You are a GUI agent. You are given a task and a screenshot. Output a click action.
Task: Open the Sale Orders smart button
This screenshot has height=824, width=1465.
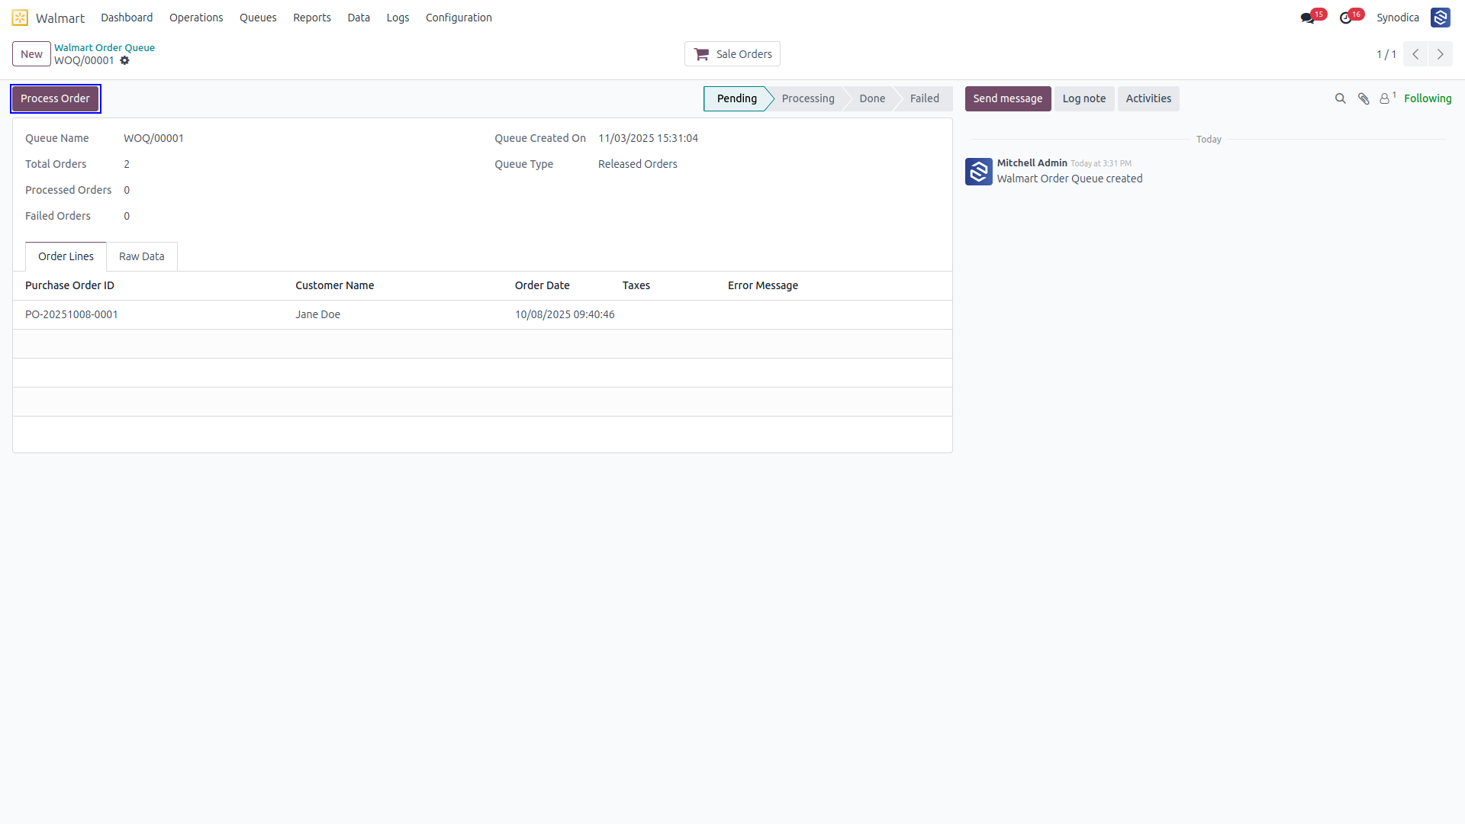coord(732,54)
